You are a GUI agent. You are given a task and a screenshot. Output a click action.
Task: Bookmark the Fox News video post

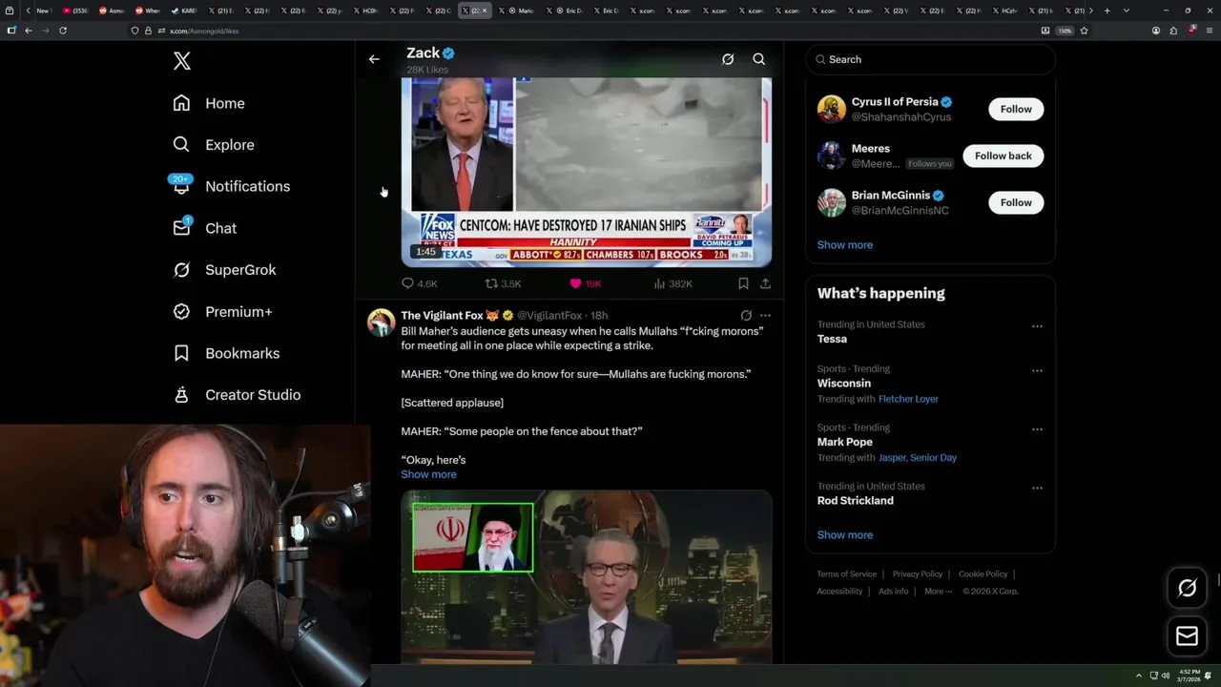pyautogui.click(x=743, y=283)
